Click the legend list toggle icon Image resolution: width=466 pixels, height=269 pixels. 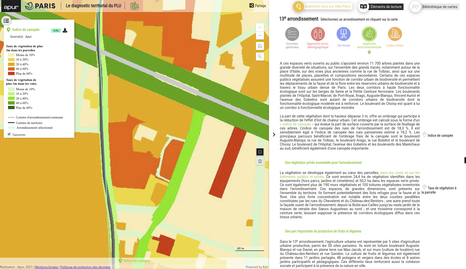pos(6,21)
